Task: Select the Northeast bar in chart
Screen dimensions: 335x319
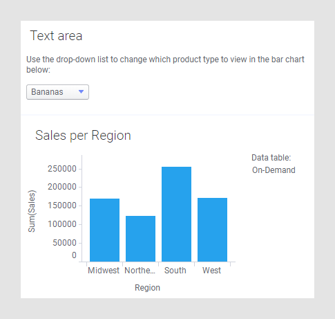Action: click(140, 239)
